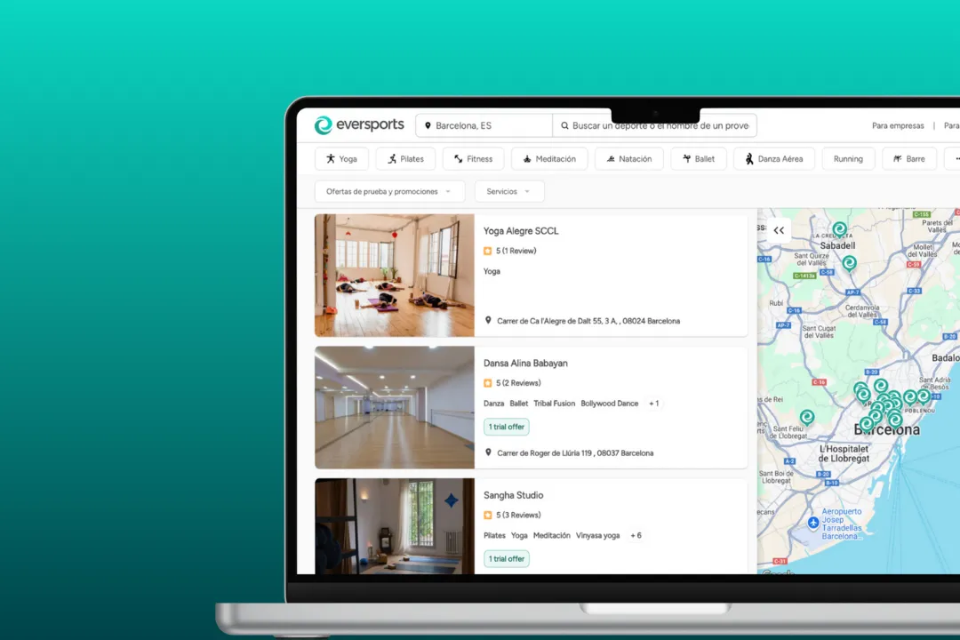Image resolution: width=960 pixels, height=640 pixels.
Task: Focus the sport or provider search field
Action: (x=654, y=125)
